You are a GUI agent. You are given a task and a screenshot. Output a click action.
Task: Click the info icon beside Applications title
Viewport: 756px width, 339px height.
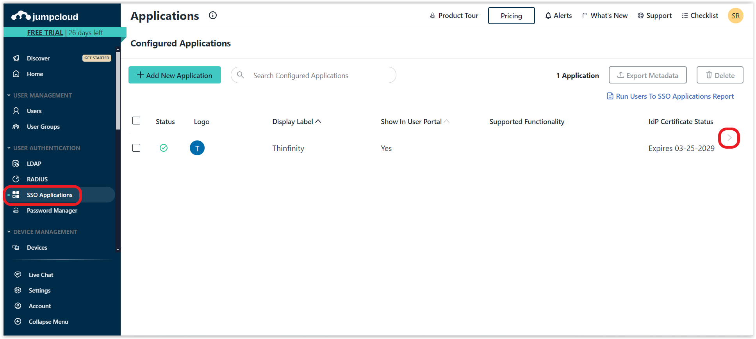click(213, 15)
